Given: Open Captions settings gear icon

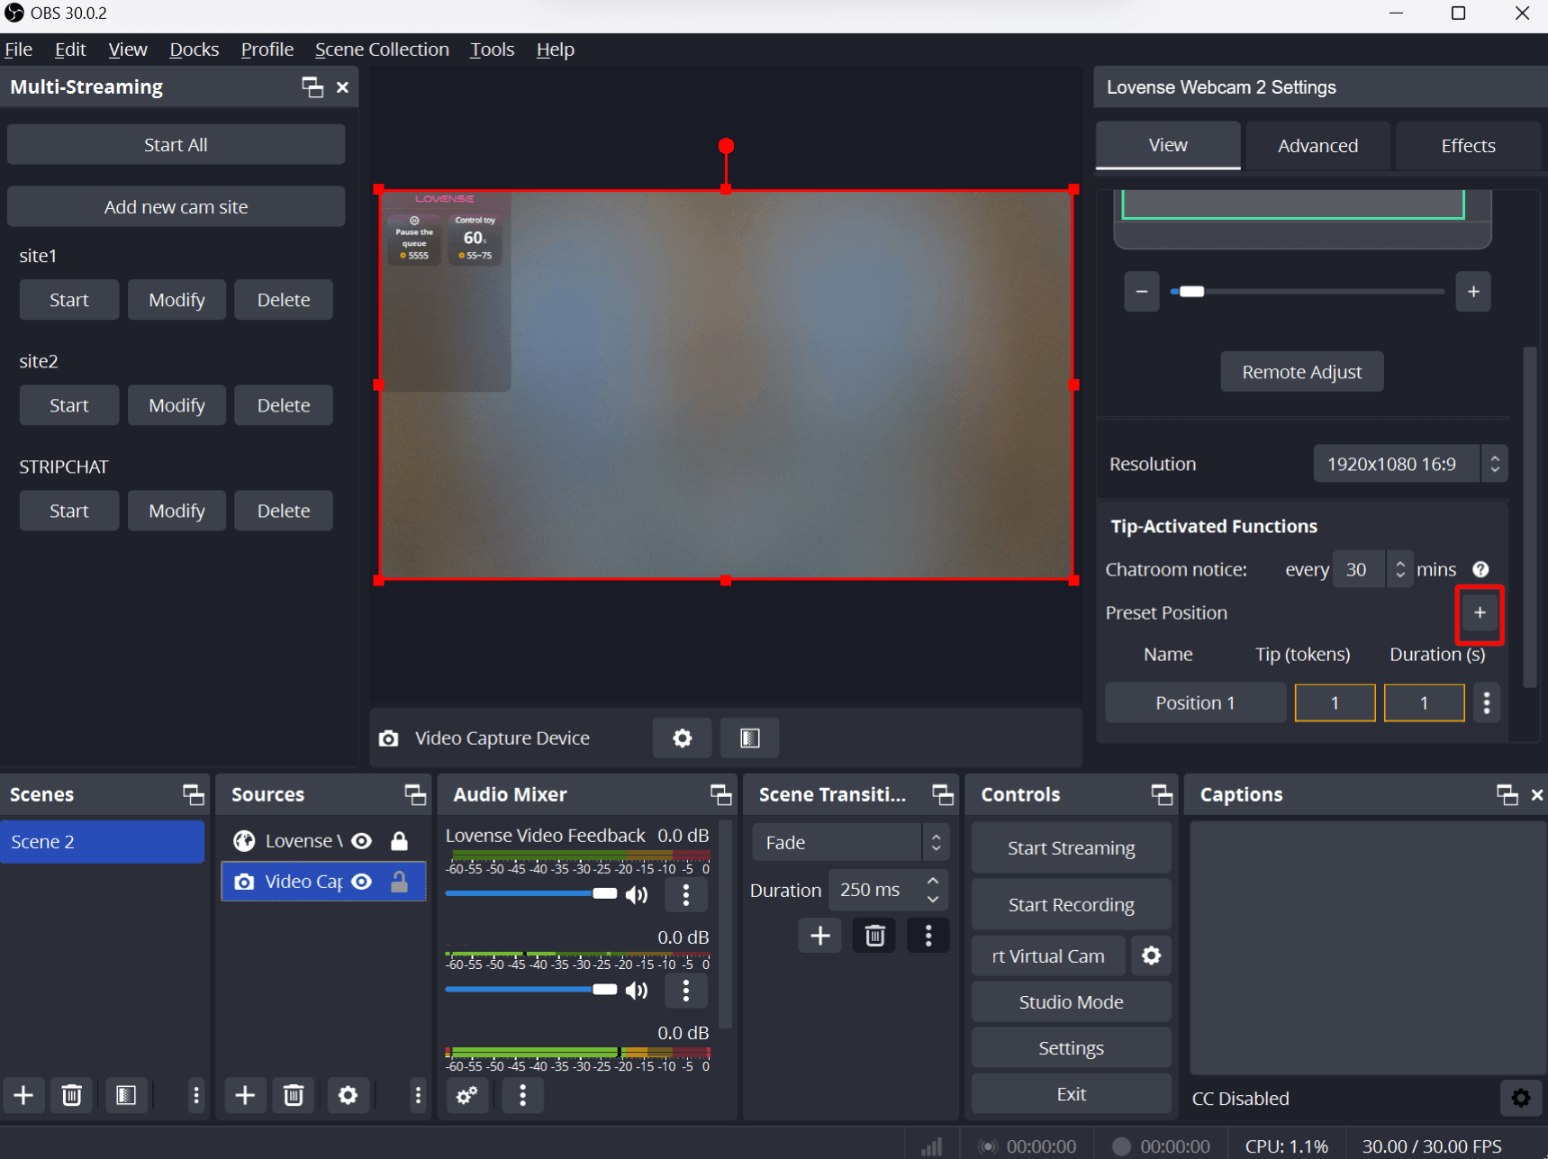Looking at the screenshot, I should [1520, 1098].
